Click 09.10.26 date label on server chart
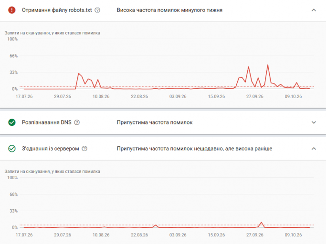326x244 pixels. [293, 235]
